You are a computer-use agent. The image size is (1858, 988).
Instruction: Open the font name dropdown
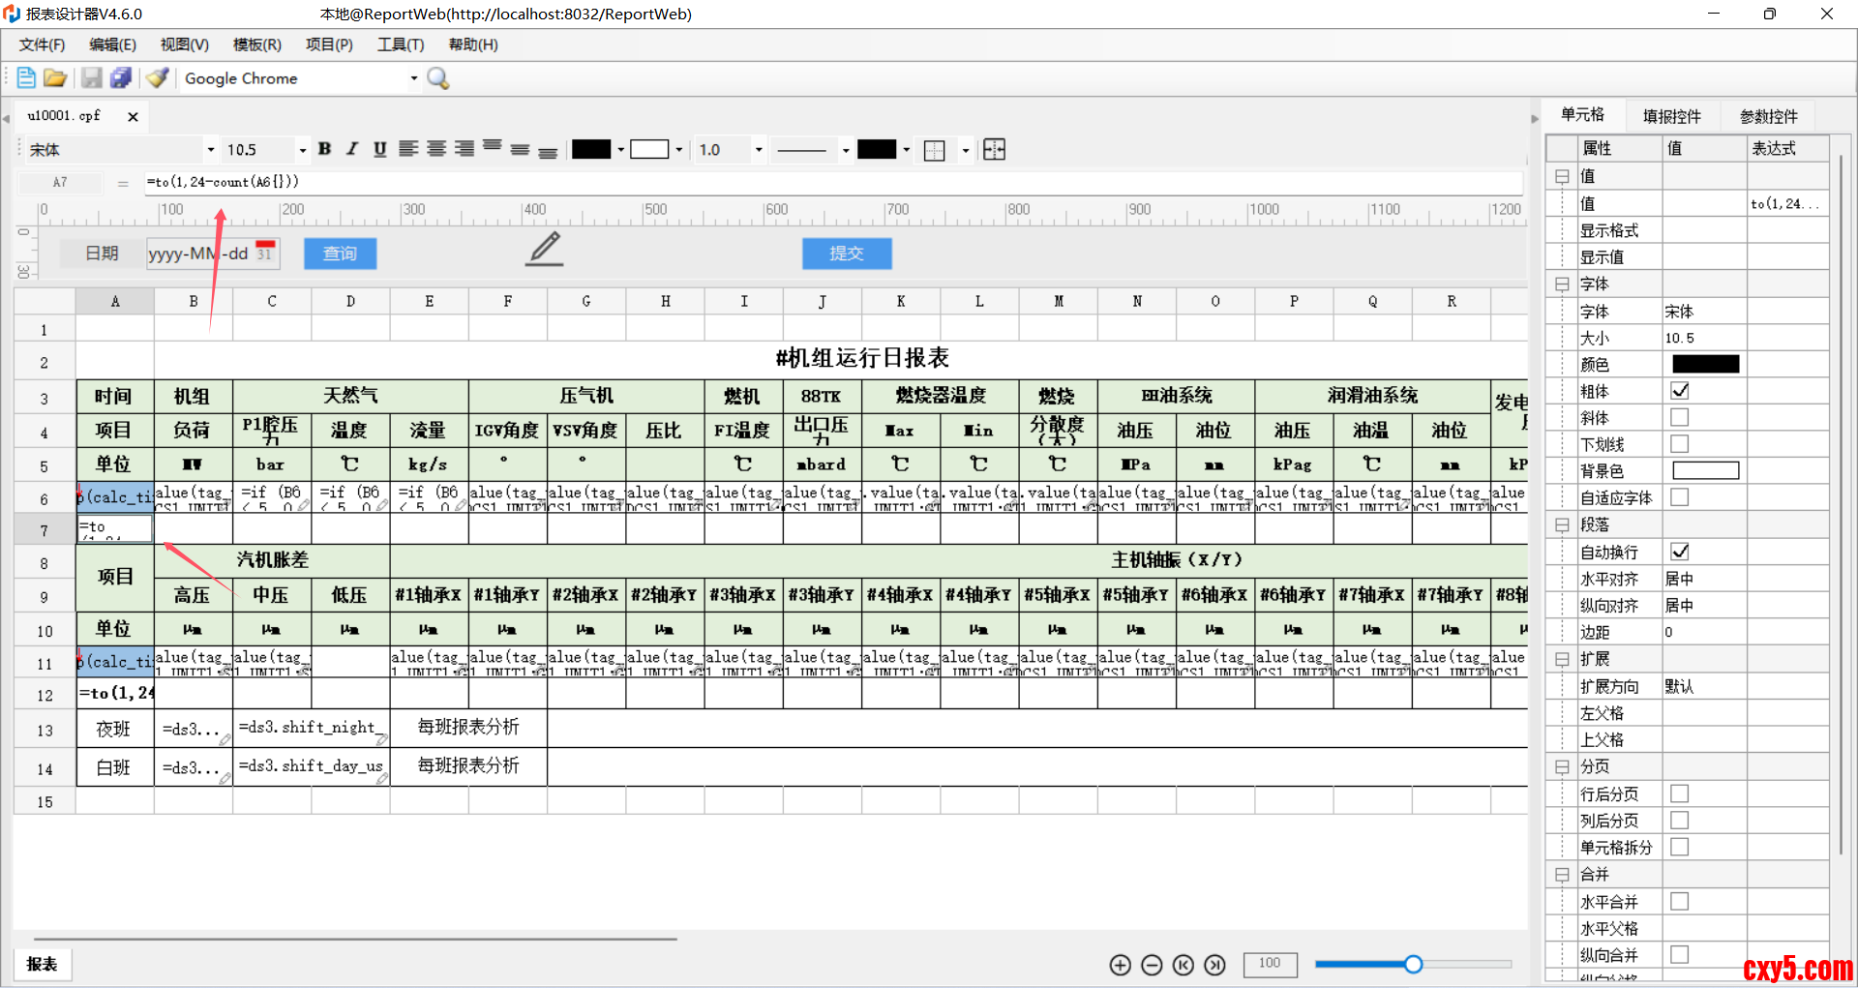point(210,150)
